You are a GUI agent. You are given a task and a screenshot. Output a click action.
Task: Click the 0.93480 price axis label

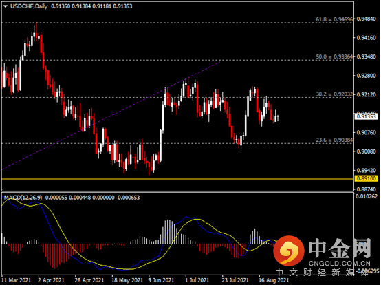[x=366, y=56]
